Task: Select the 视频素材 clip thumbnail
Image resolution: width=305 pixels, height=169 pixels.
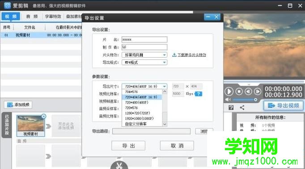Action: coord(31,126)
